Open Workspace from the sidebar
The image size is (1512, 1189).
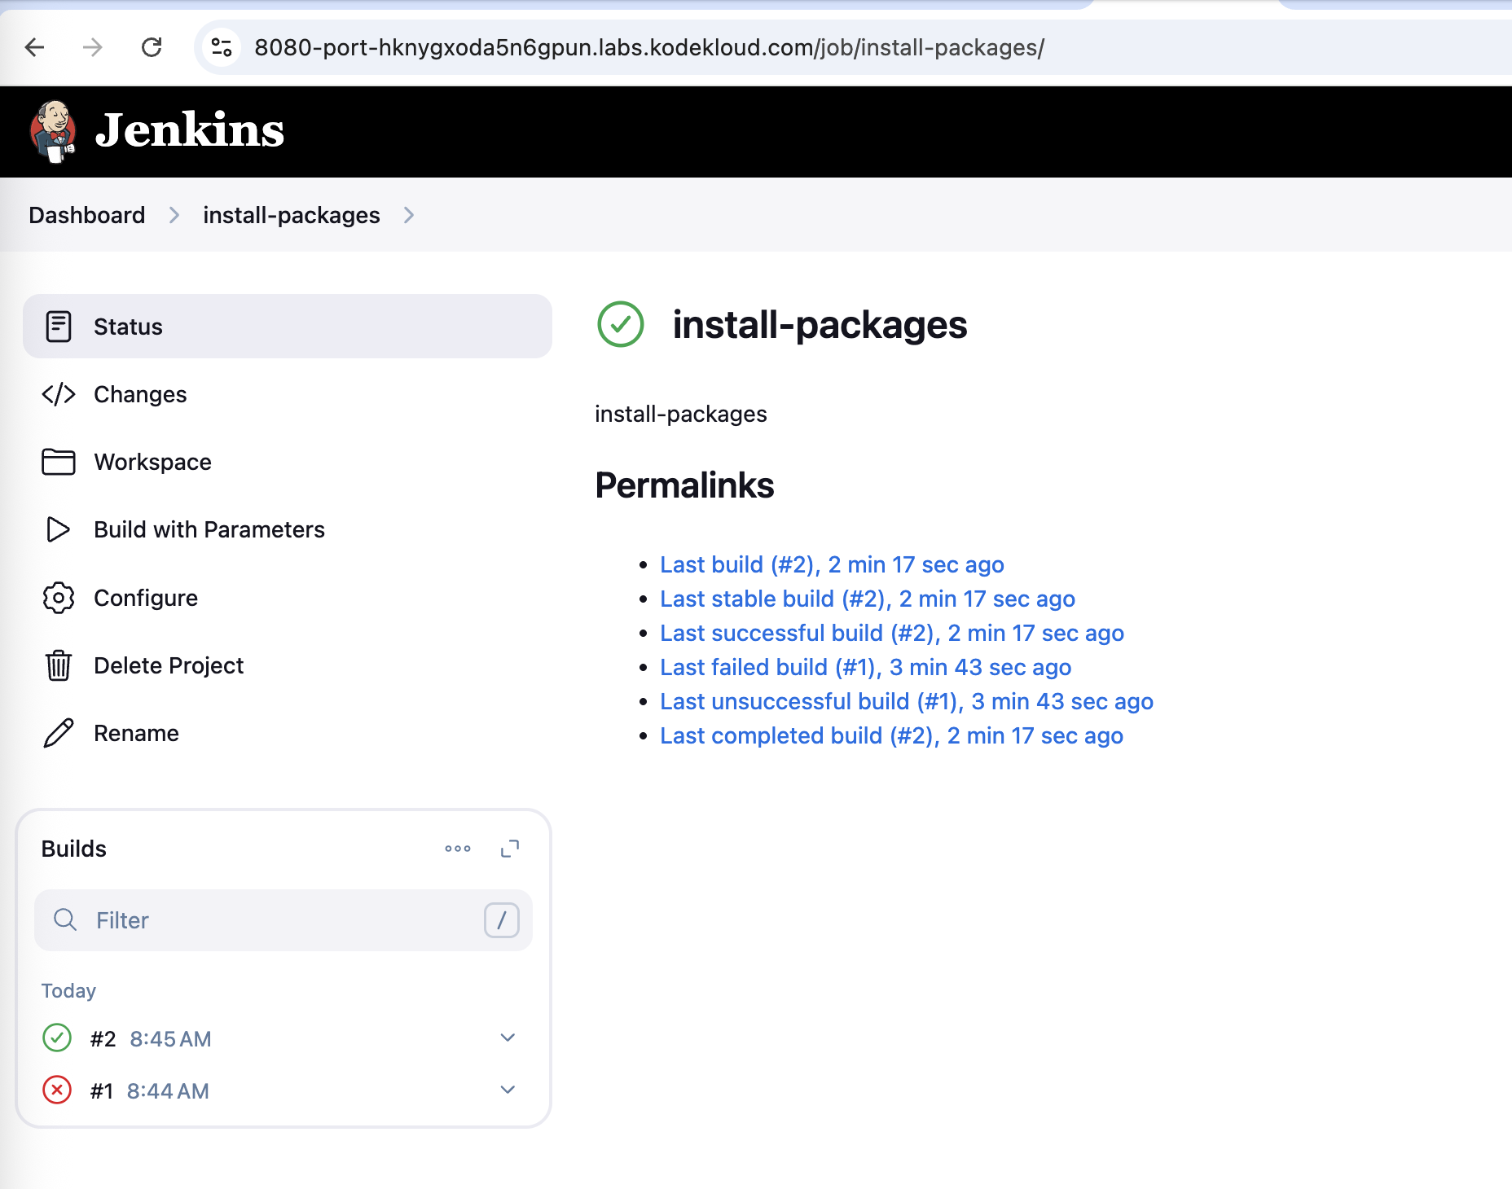pos(152,462)
